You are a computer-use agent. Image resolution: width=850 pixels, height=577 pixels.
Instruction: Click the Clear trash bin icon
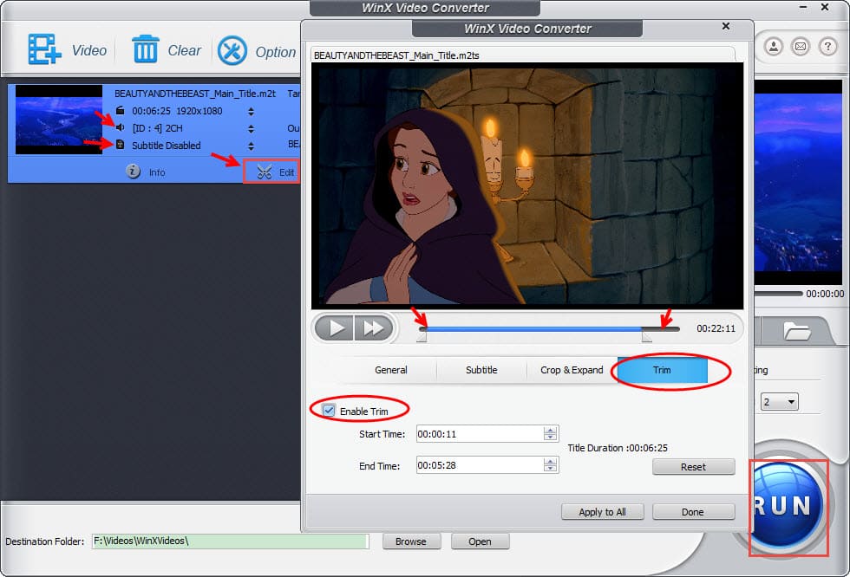pyautogui.click(x=146, y=49)
